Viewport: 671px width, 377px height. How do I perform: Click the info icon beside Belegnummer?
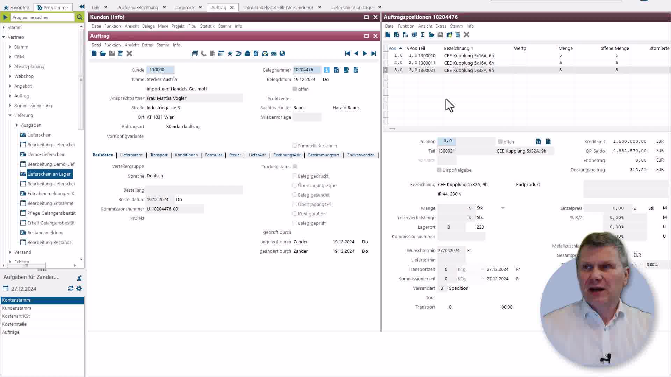[327, 70]
